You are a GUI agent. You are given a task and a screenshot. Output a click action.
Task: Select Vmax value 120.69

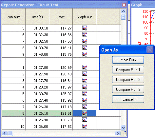(61, 68)
